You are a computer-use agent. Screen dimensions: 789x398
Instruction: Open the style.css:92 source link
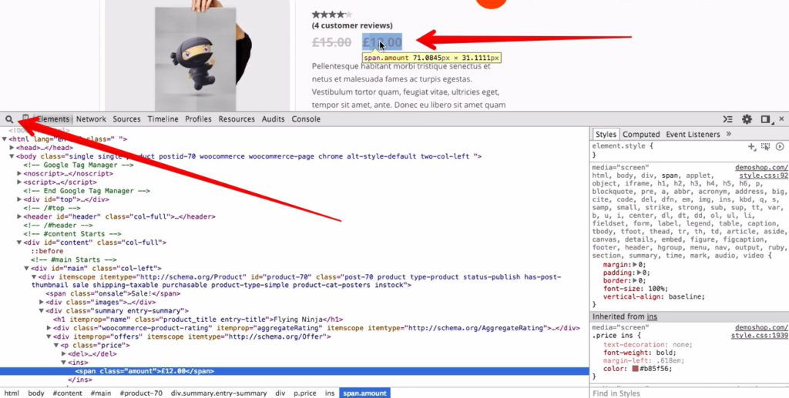click(x=764, y=176)
